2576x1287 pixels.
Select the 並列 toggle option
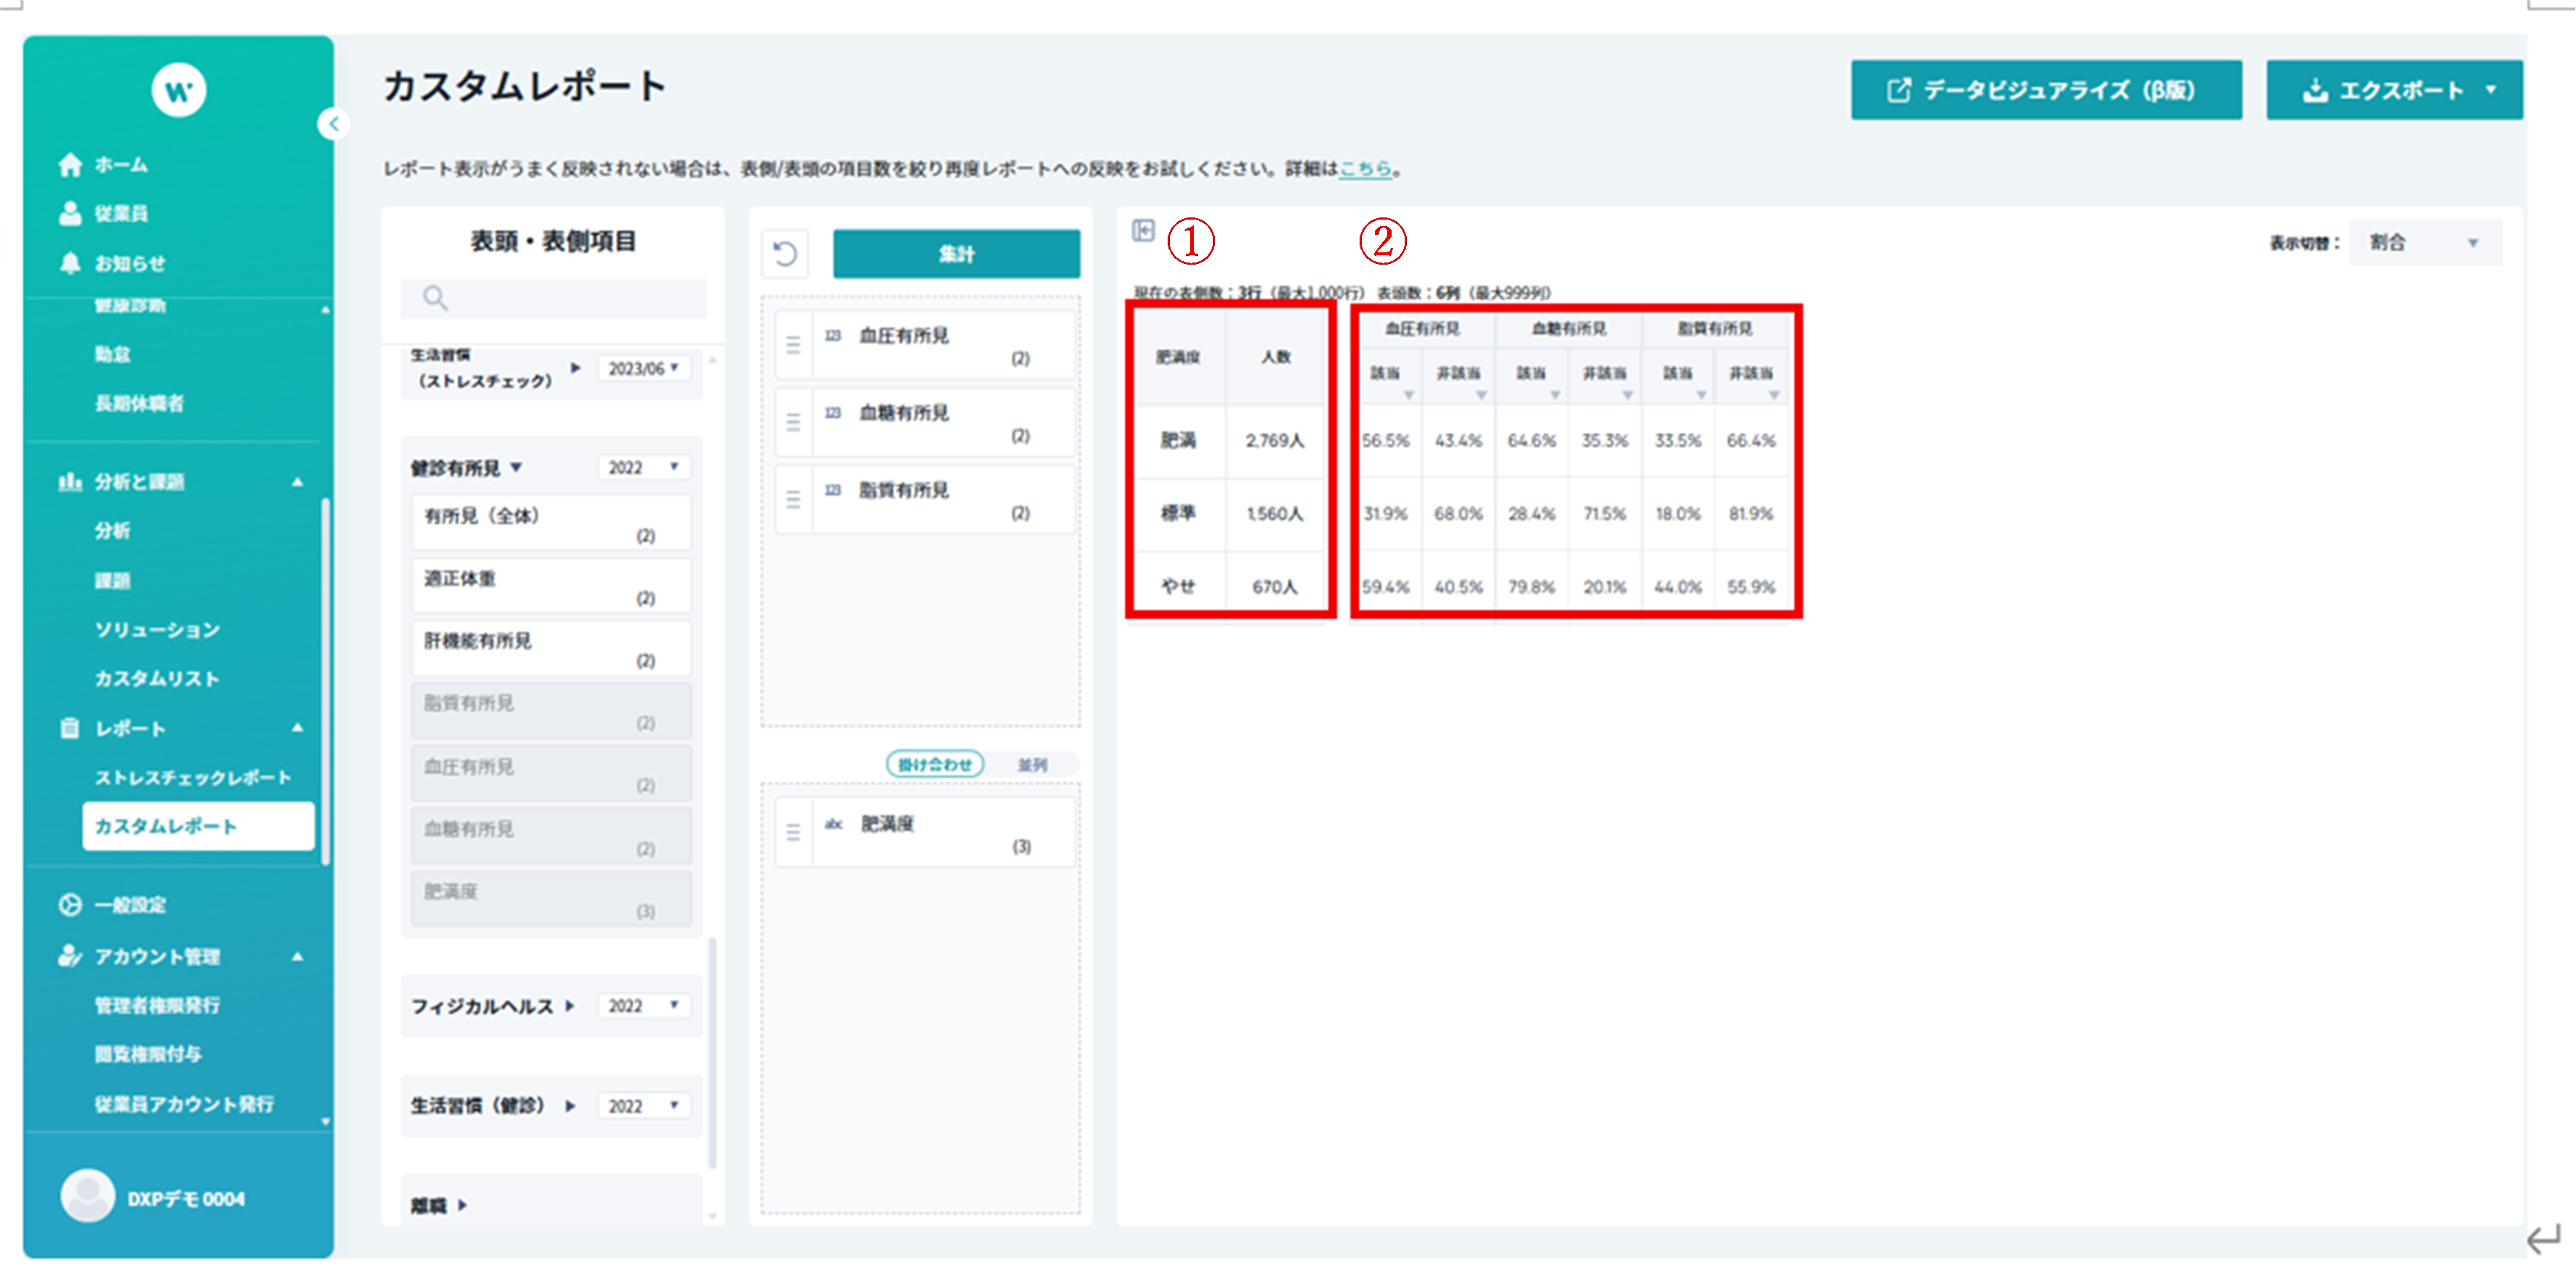[x=1032, y=764]
